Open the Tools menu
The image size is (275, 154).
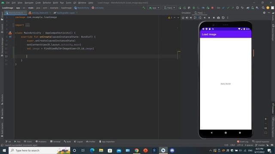(69, 3)
